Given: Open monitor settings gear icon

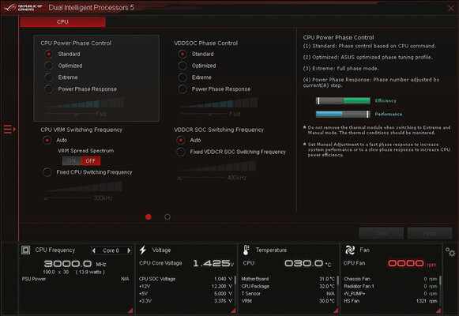Looking at the screenshot, I should click(450, 252).
